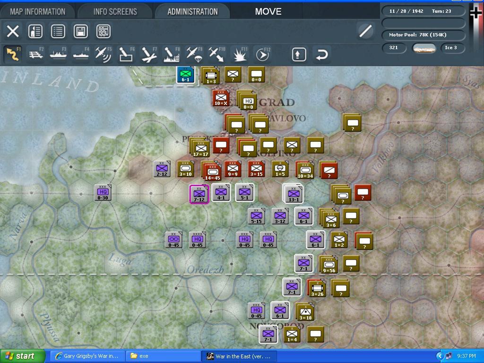Select the German 13-1 unit stack
This screenshot has height=363, width=484.
click(293, 194)
